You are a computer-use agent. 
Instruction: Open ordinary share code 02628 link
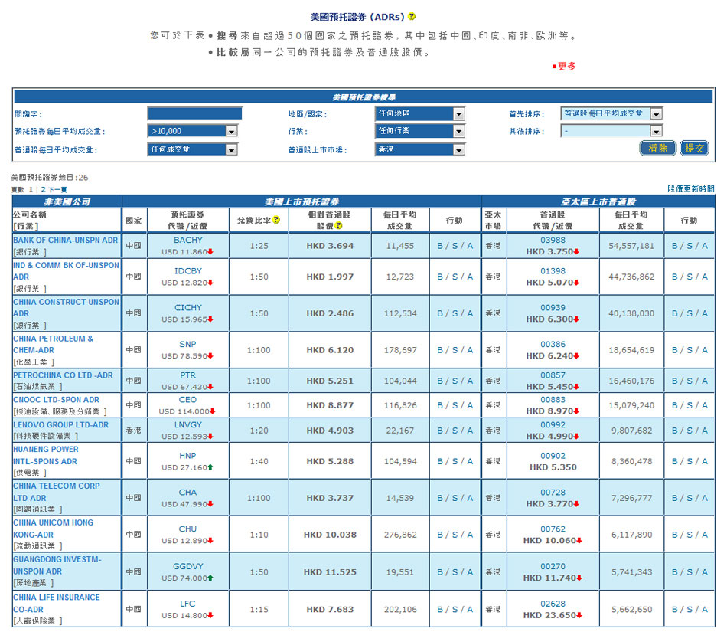tap(553, 604)
